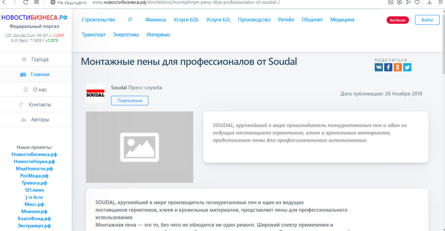The width and height of the screenshot is (445, 231).
Task: Open the НовостиБизнеса.рф project link
Action: (x=34, y=154)
